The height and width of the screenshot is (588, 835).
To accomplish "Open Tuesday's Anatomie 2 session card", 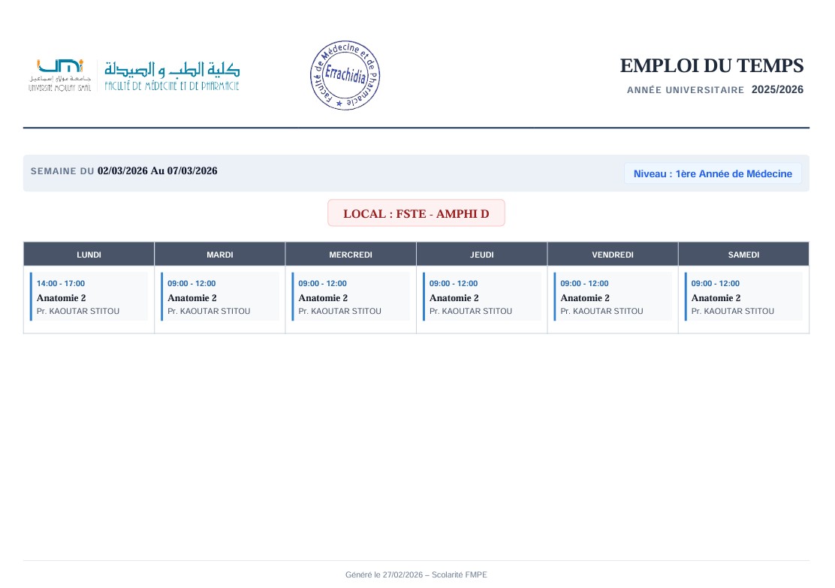I will tap(220, 297).
